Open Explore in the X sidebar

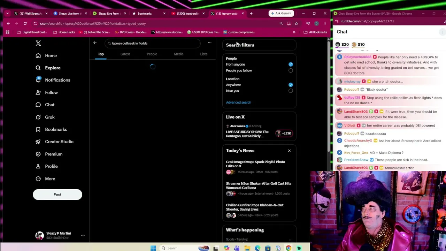(48, 68)
